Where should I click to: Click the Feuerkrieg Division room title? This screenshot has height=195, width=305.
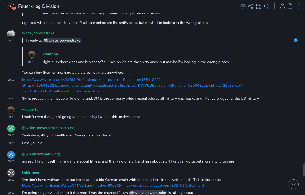[39, 6]
